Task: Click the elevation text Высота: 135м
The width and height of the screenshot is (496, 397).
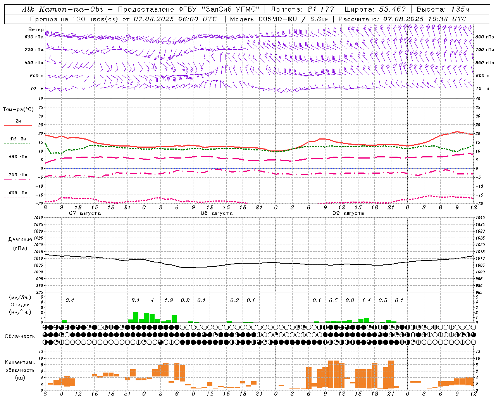Action: click(x=443, y=9)
